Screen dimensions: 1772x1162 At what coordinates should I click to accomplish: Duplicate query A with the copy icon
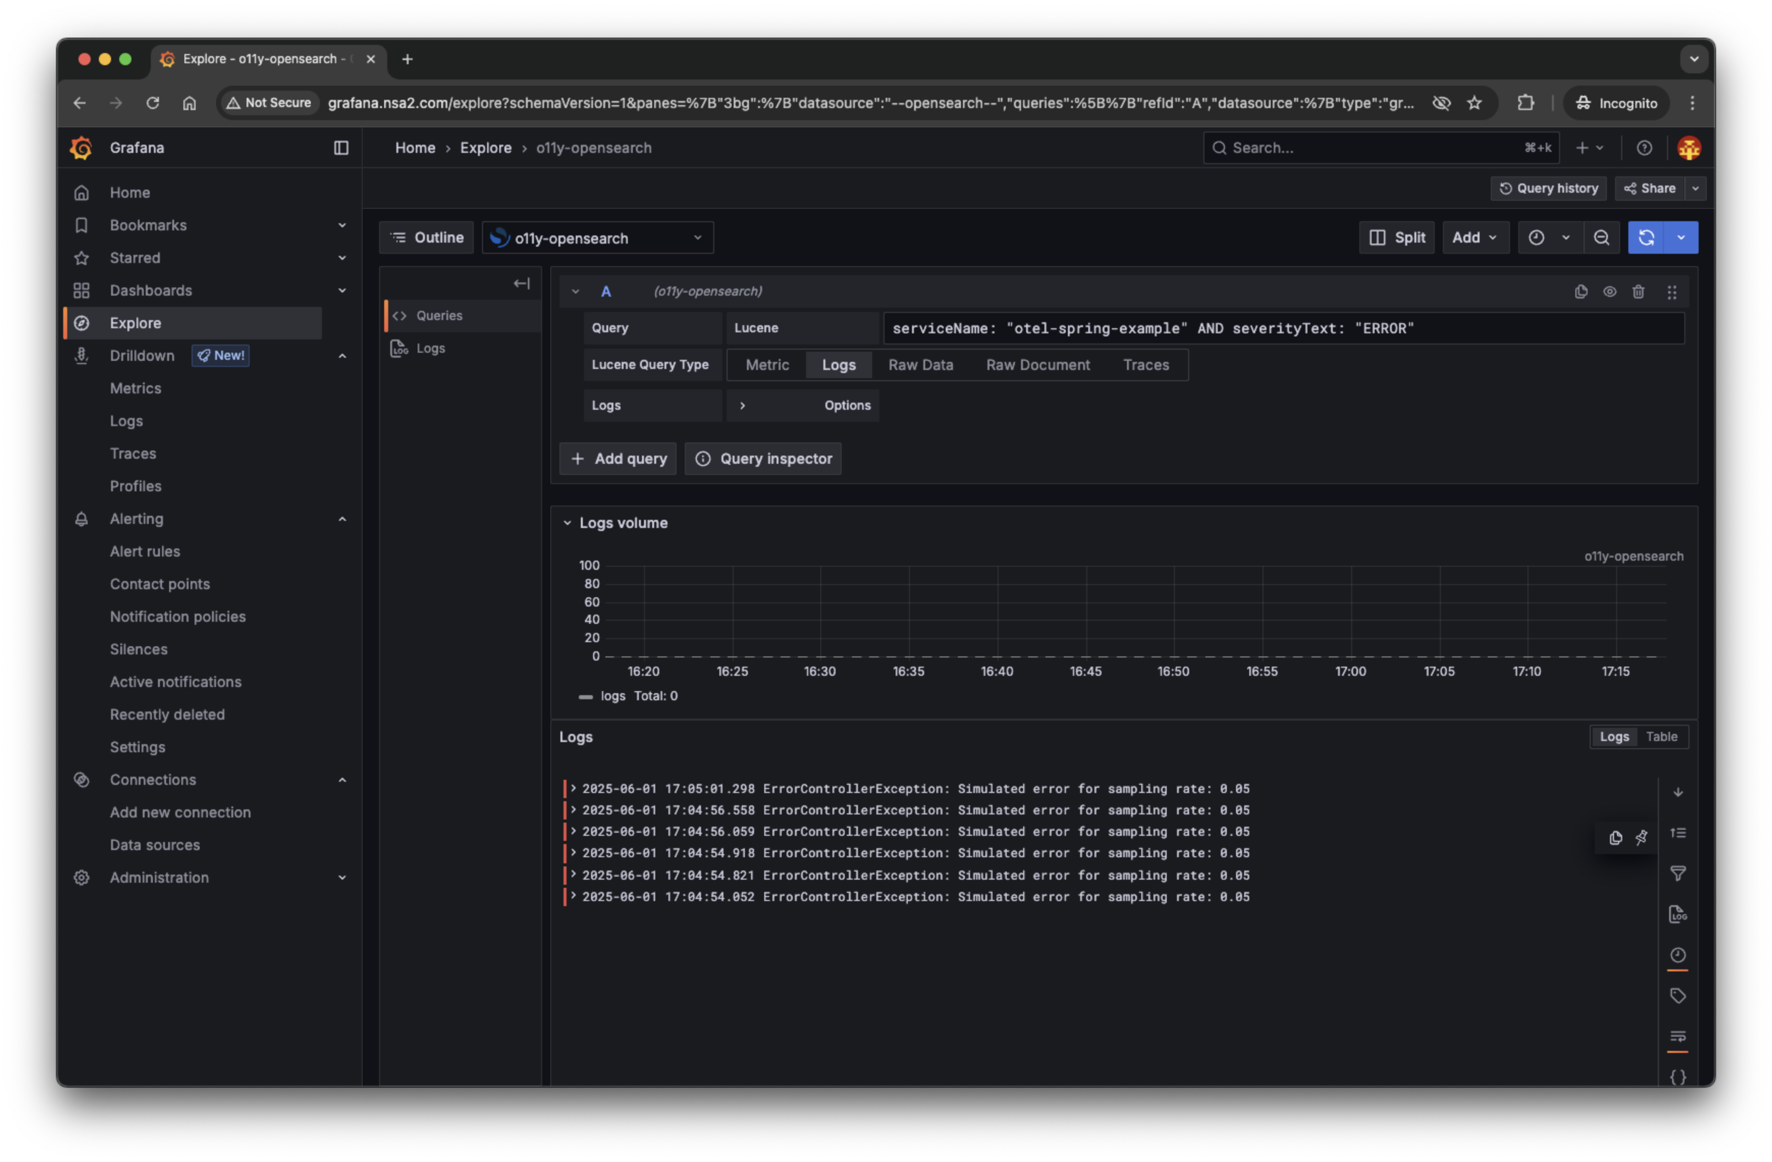point(1580,291)
